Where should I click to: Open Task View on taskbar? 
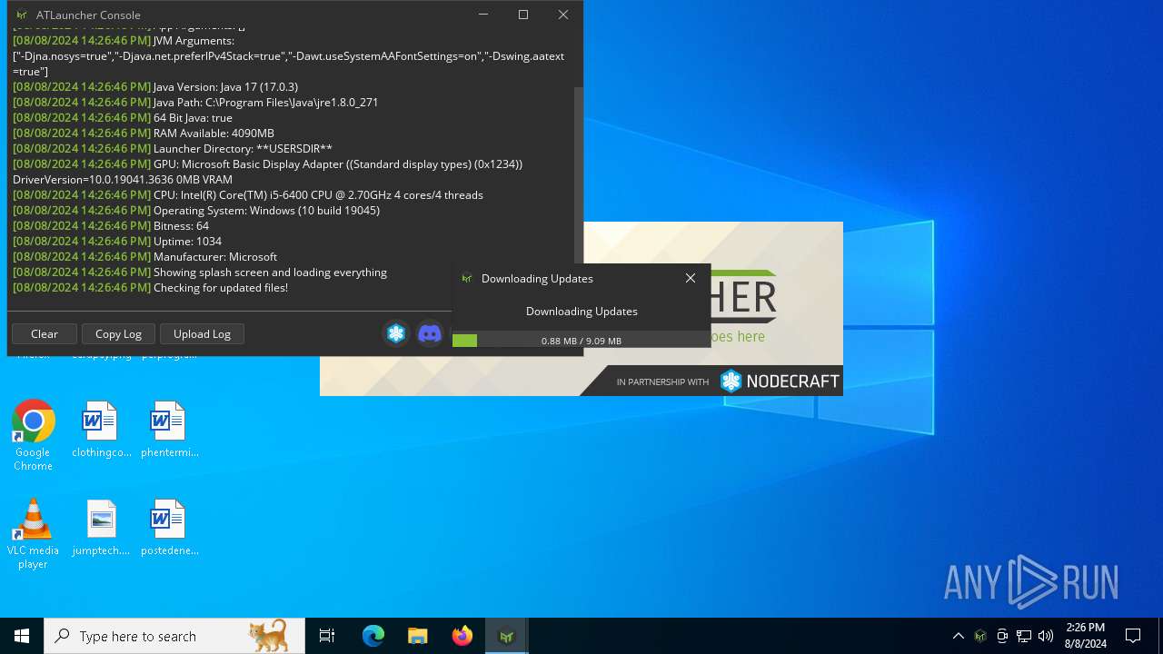327,636
